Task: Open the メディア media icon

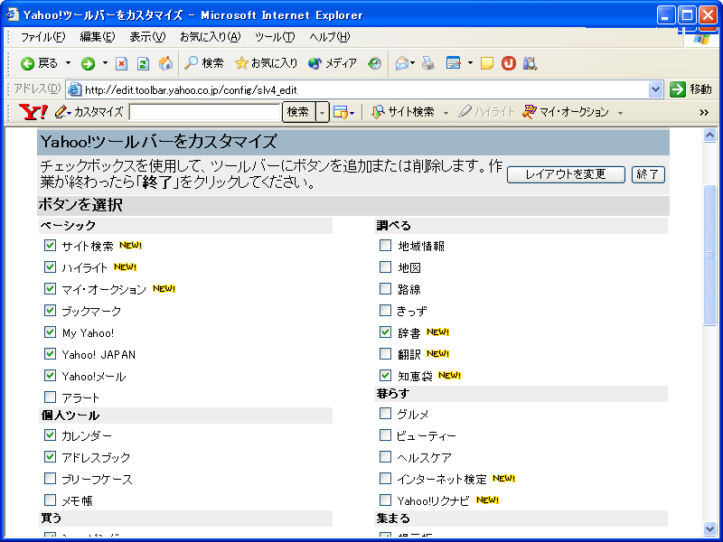Action: coord(315,63)
